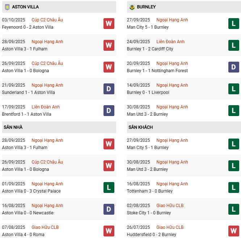The height and width of the screenshot is (239, 241).
Task: Open Cúp C2 Châu Âu link dated 03/10/2025
Action: coord(47,20)
